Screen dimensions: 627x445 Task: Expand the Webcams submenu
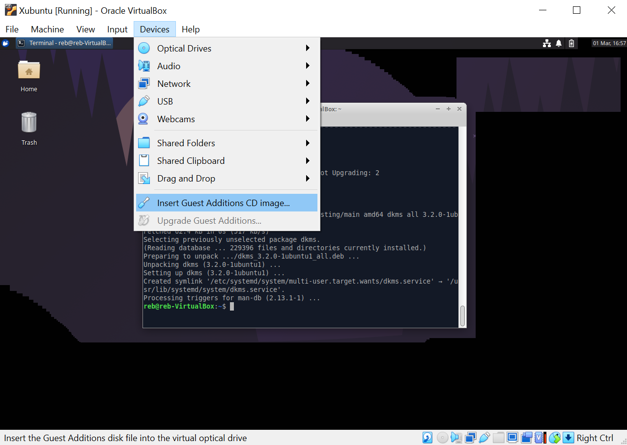tap(227, 119)
